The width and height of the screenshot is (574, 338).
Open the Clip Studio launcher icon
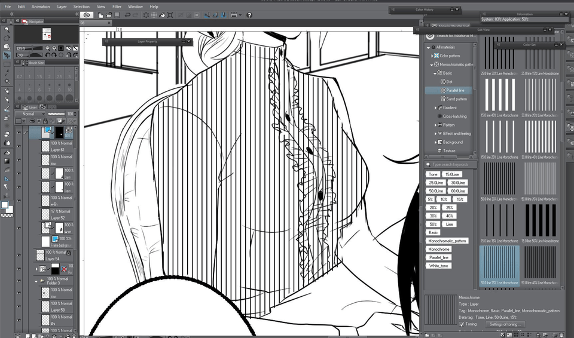(87, 15)
